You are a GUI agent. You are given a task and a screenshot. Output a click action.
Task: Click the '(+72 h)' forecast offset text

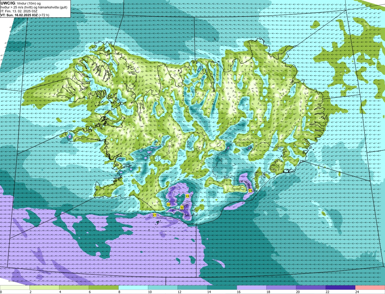(44, 15)
